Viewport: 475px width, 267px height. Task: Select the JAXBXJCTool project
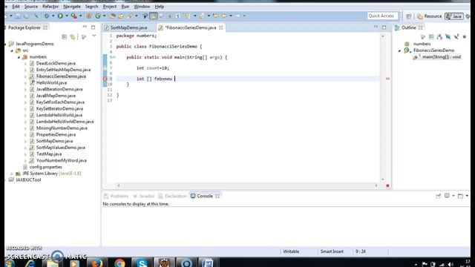coord(28,179)
